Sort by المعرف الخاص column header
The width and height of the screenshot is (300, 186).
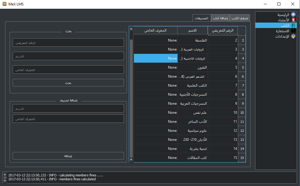click(156, 30)
